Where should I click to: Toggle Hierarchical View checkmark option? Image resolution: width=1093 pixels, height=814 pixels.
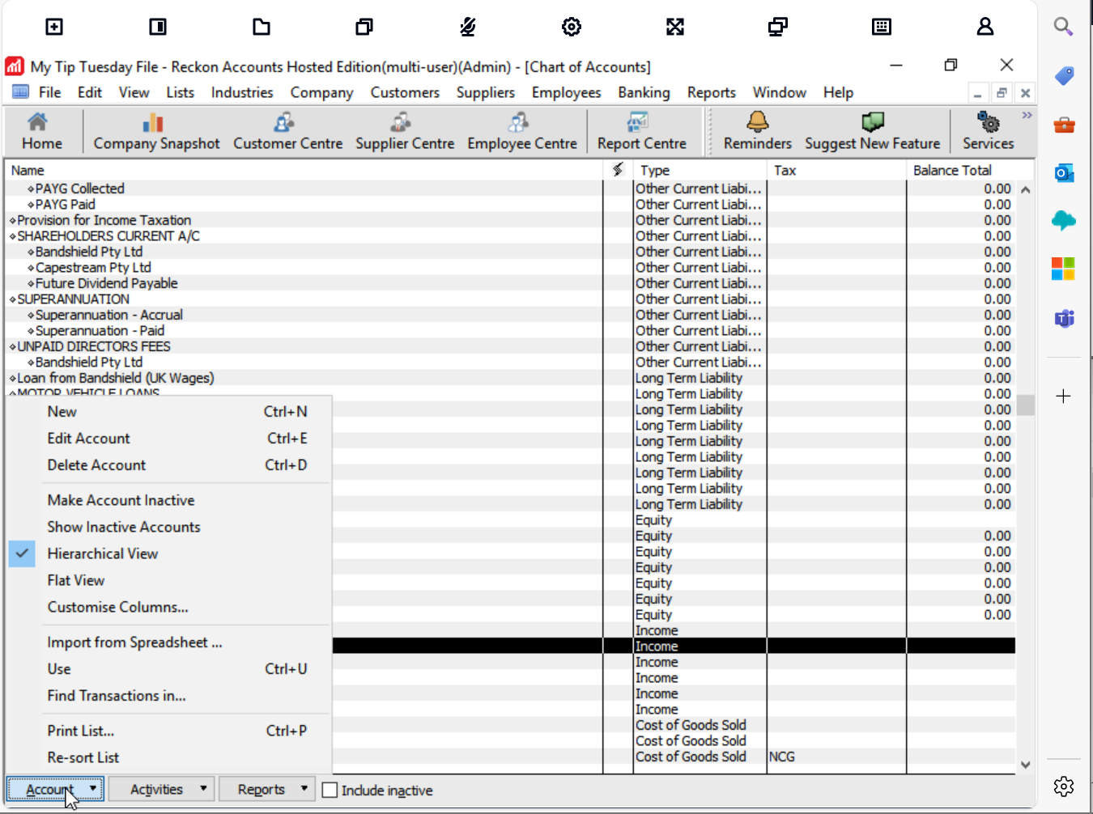(168, 553)
